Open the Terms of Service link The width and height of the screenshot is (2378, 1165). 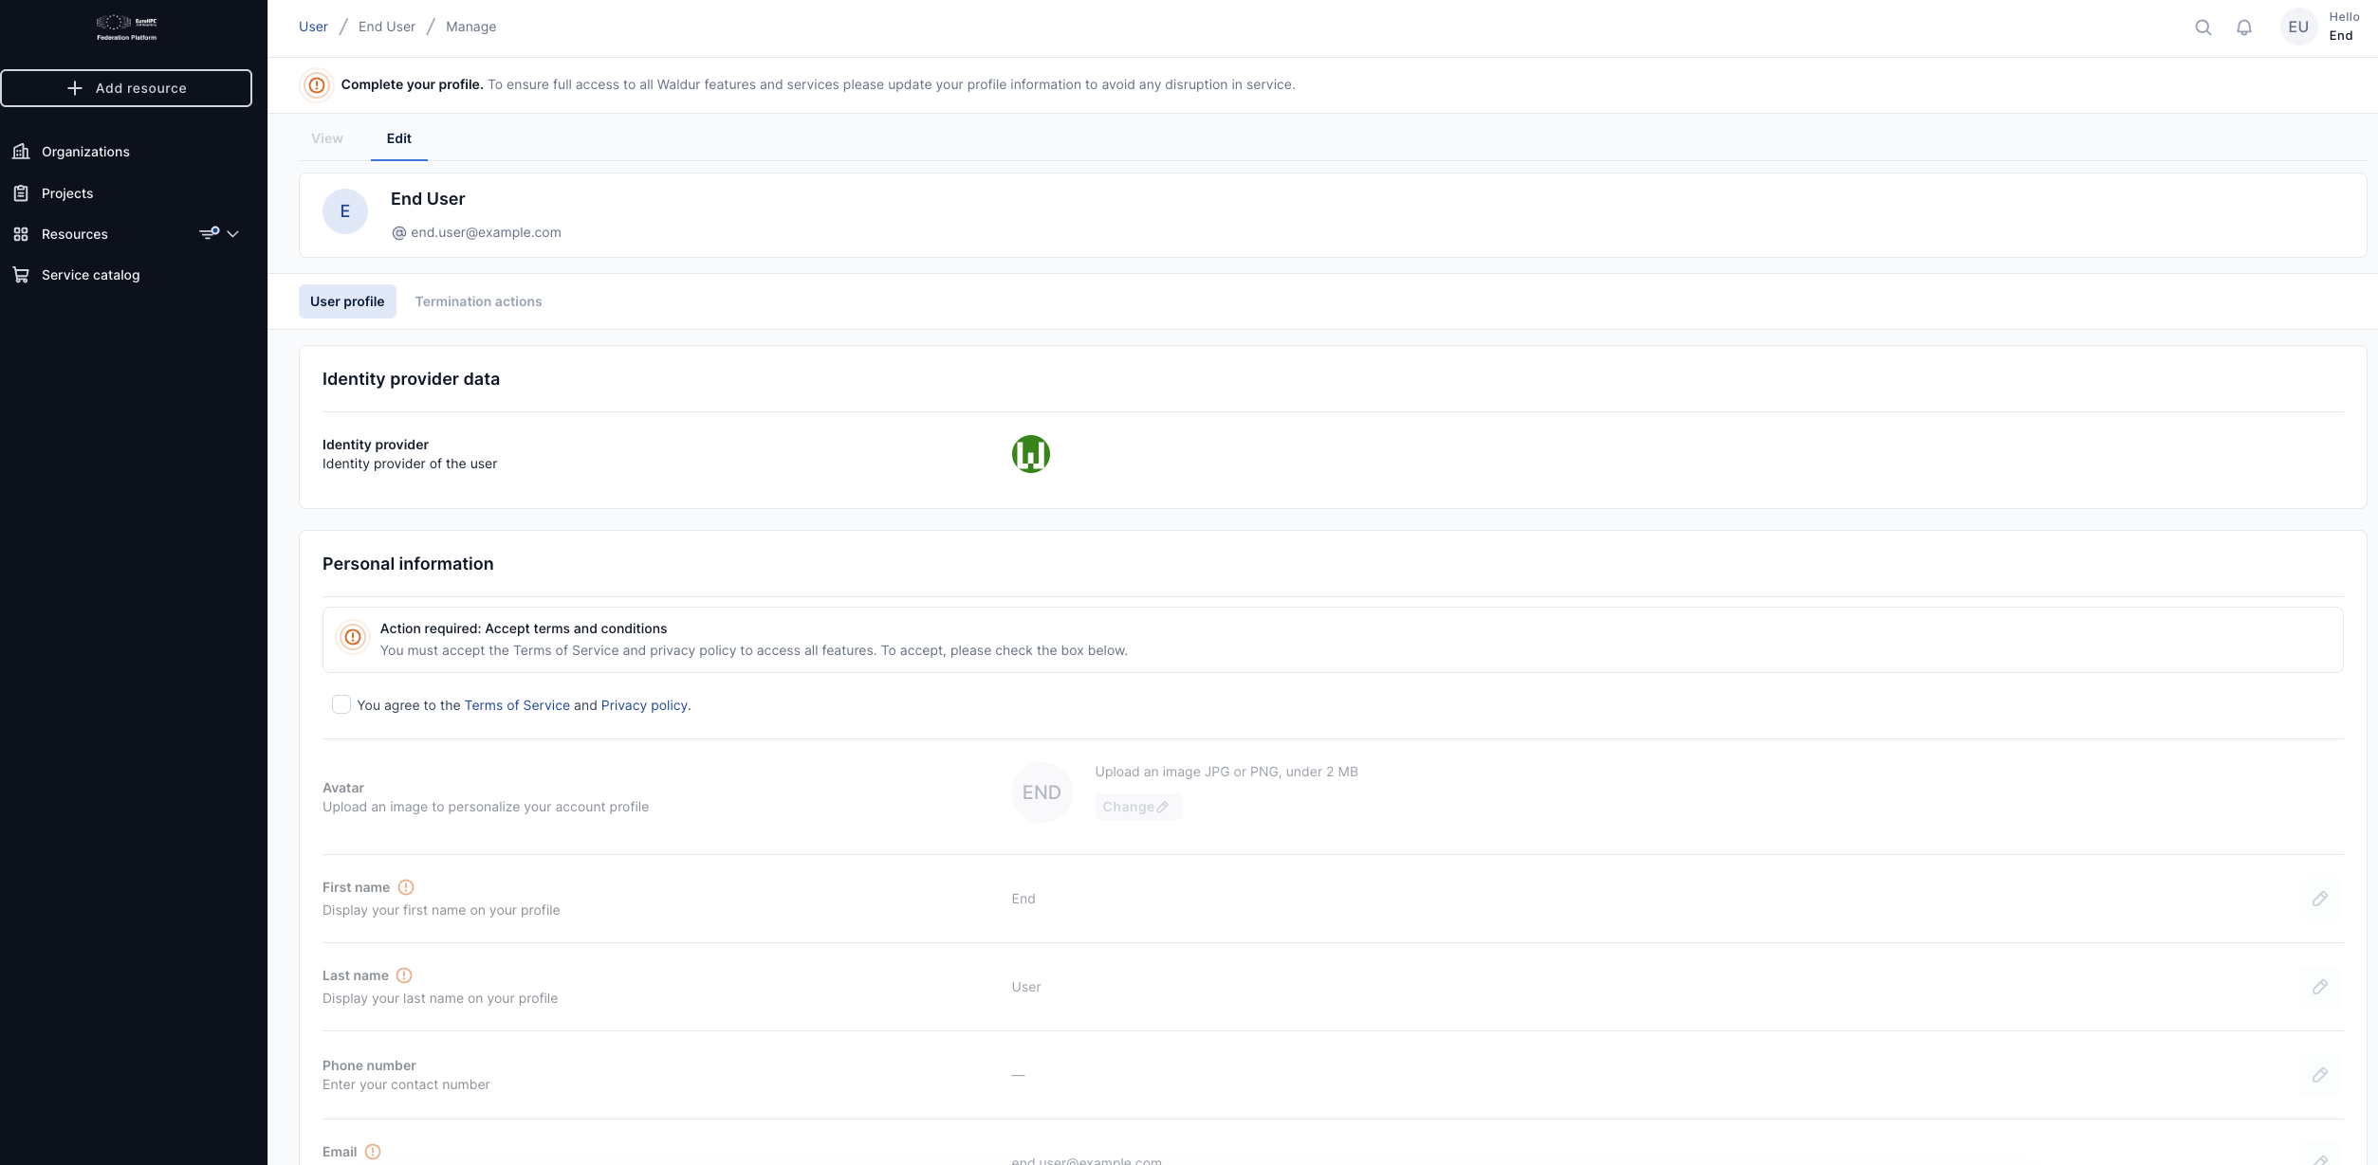click(517, 705)
